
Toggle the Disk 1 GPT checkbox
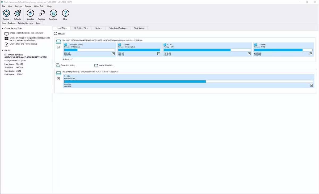pyautogui.click(x=58, y=47)
